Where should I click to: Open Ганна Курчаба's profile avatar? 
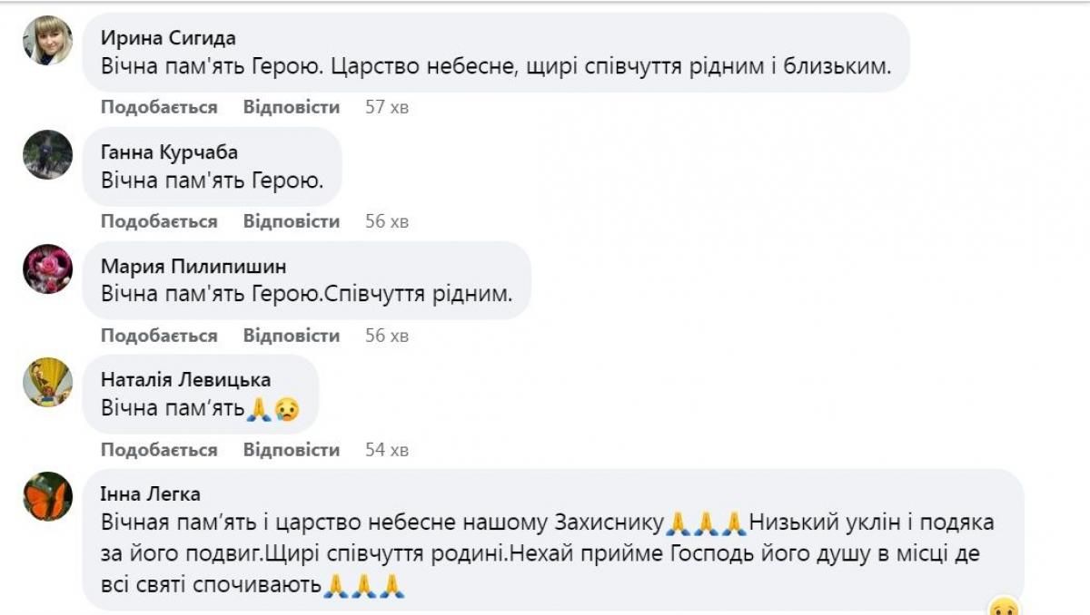[x=47, y=154]
